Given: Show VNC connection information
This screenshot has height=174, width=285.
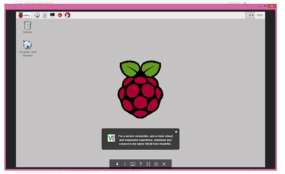Looking at the screenshot, I should coord(125,164).
